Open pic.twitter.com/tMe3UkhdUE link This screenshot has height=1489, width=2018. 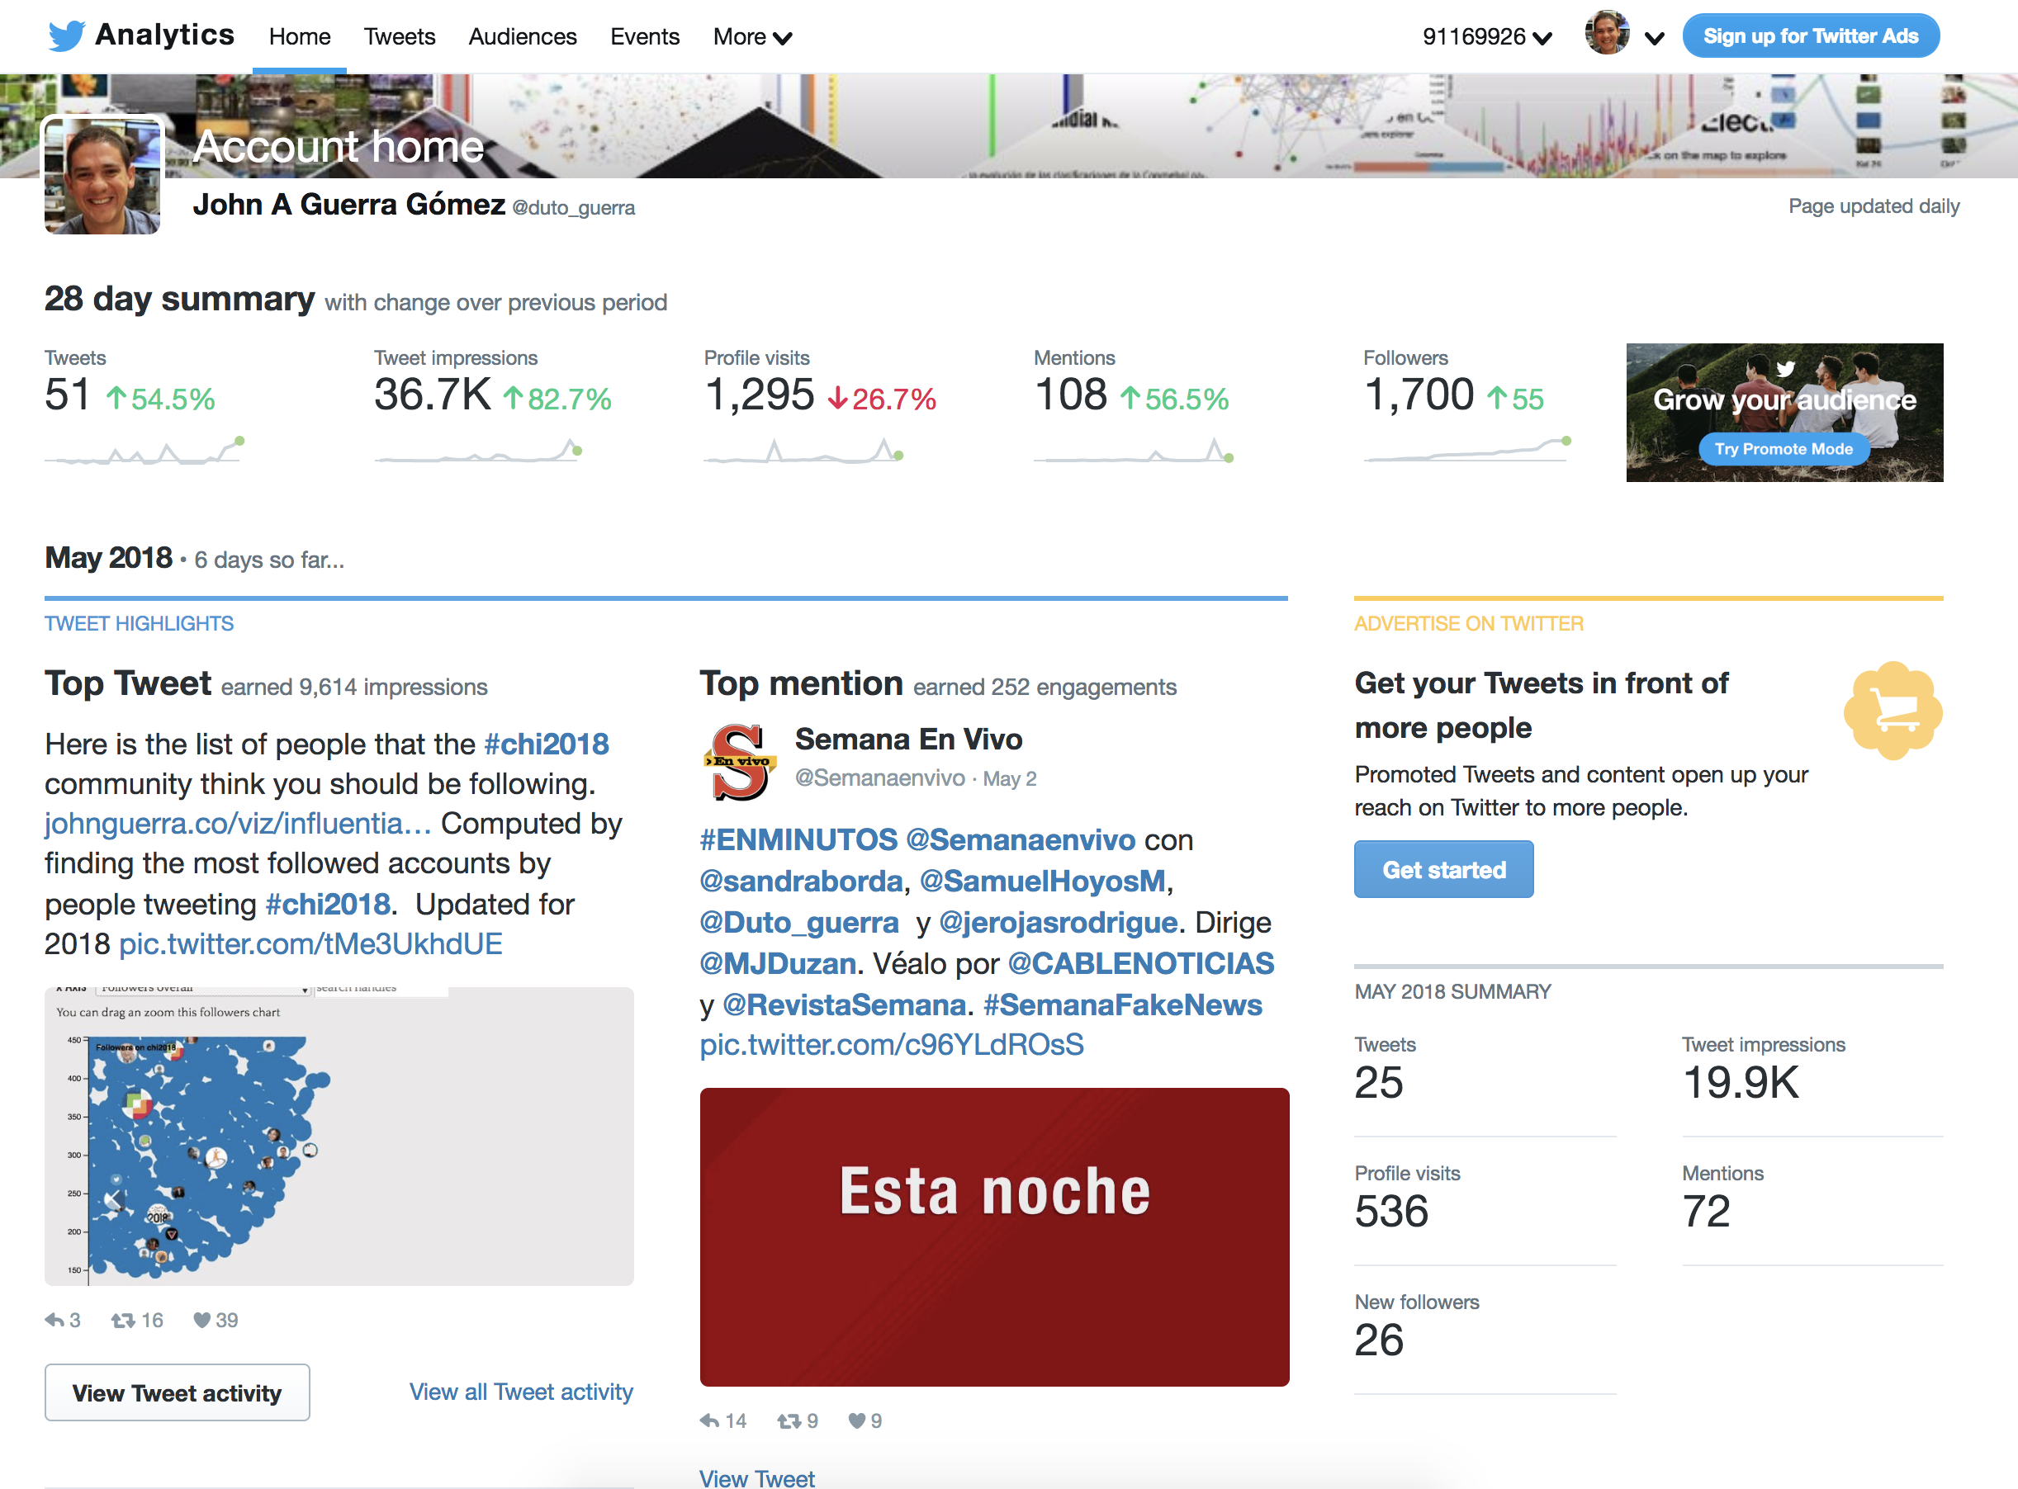click(x=311, y=943)
